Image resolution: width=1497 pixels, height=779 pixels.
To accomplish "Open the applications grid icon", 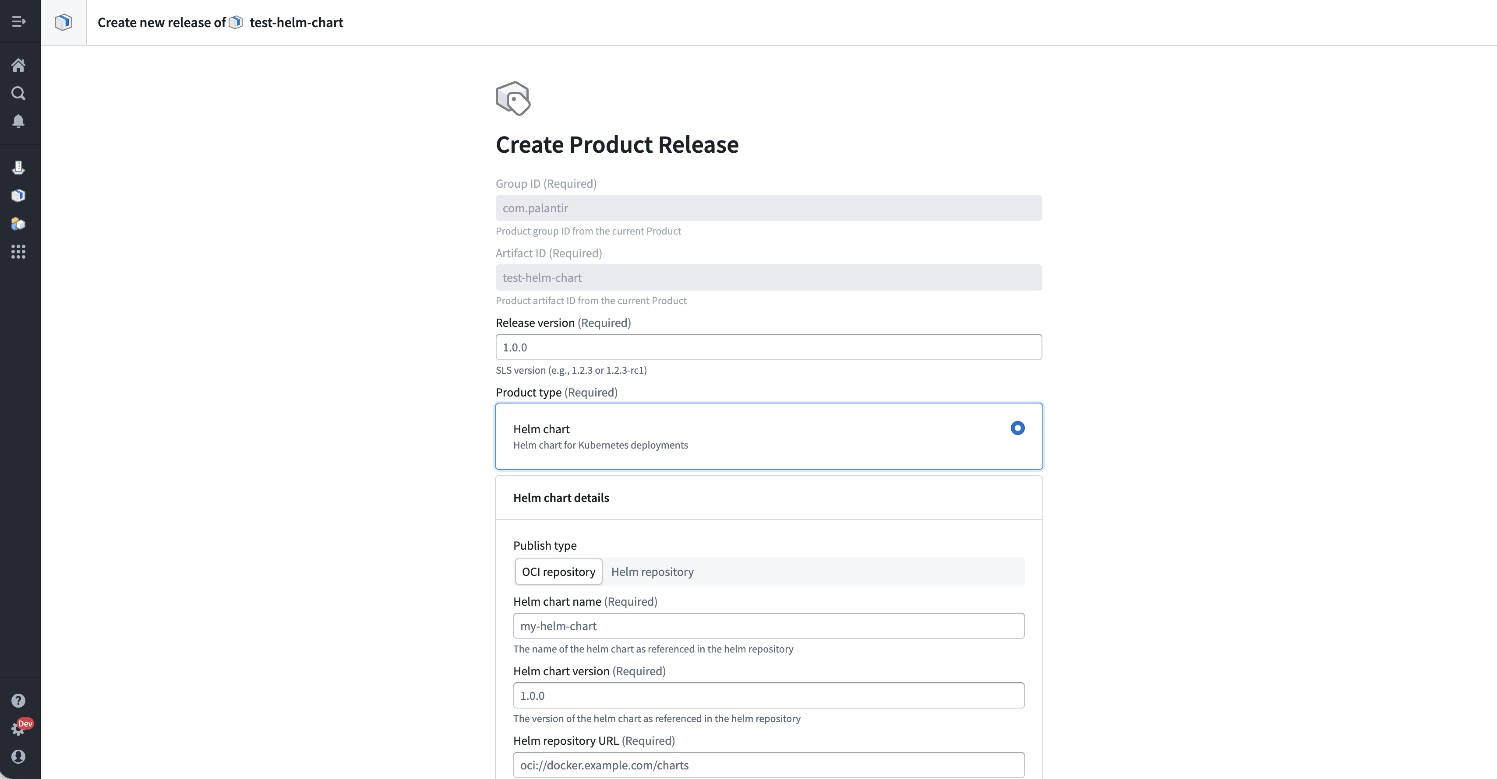I will click(x=18, y=251).
